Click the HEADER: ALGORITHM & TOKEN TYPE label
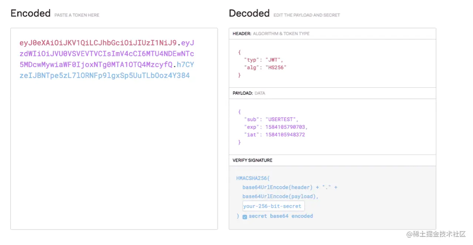This screenshot has width=473, height=245. (271, 34)
